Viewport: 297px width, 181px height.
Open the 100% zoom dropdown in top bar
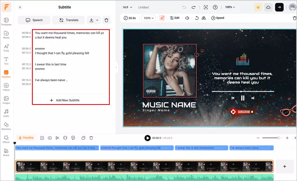[230, 7]
